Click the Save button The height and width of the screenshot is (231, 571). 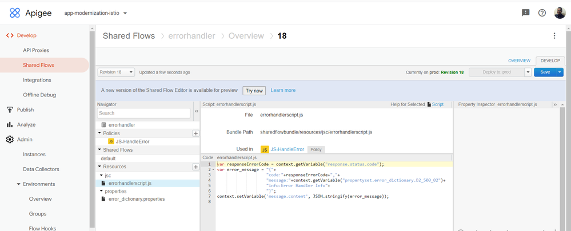pyautogui.click(x=545, y=72)
